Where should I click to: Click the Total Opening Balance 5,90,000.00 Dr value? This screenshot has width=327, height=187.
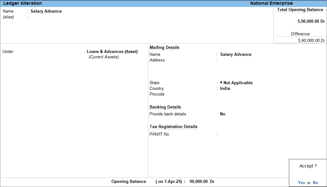click(x=311, y=21)
